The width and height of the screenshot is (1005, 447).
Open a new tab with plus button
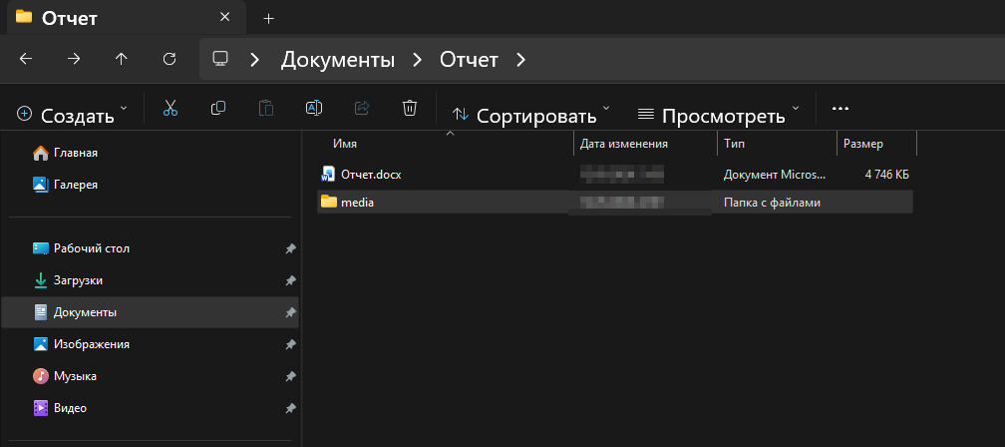click(268, 19)
